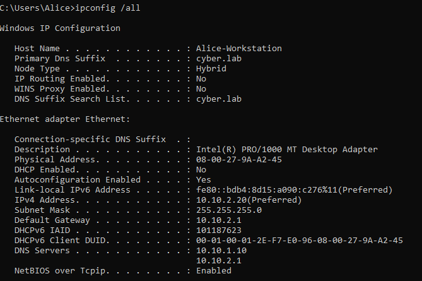Click the Windows IP Configuration heading
Viewport: 422px width, 281px height.
pyautogui.click(x=60, y=28)
